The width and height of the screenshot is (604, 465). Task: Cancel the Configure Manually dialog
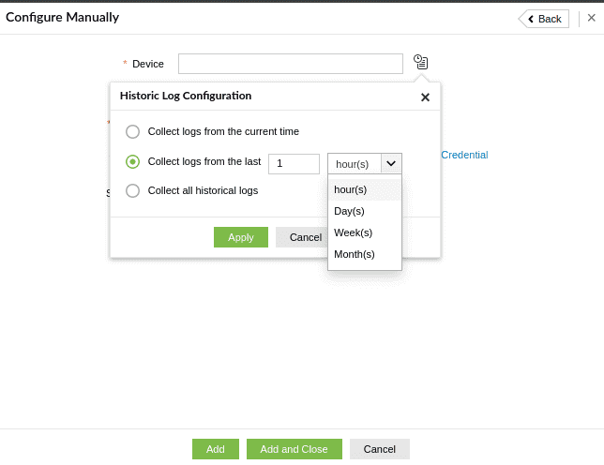[x=380, y=449]
